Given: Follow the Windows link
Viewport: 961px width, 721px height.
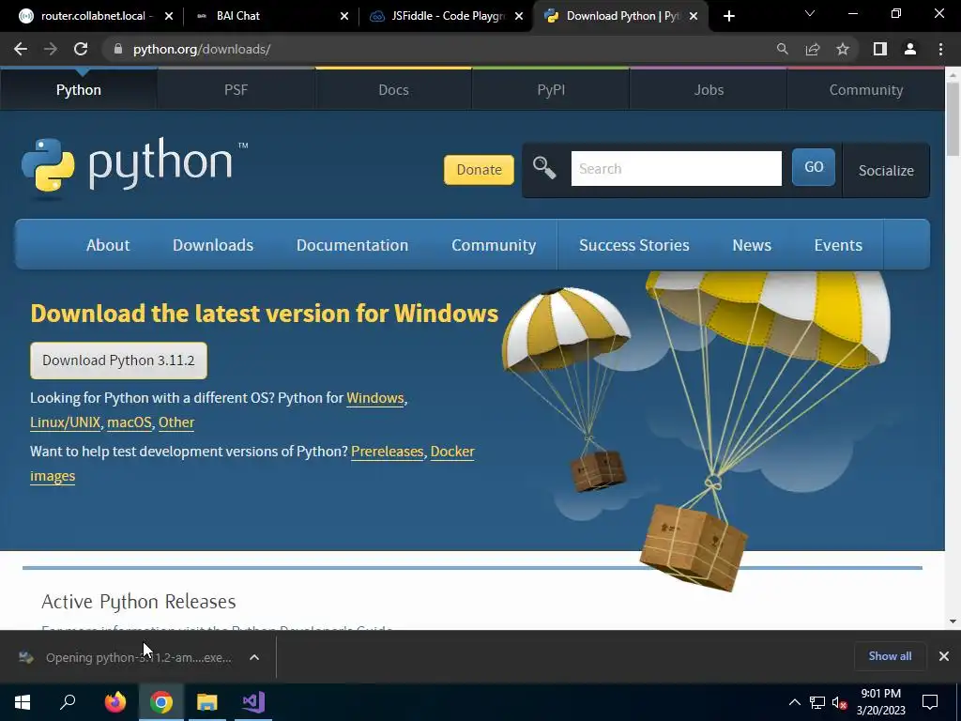Looking at the screenshot, I should click(x=375, y=398).
